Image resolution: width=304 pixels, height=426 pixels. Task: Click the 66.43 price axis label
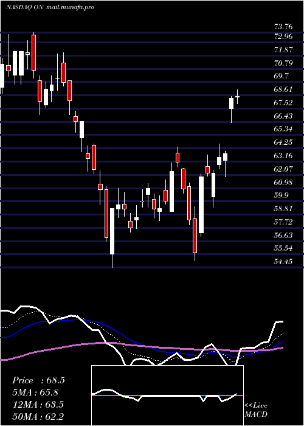pyautogui.click(x=283, y=116)
